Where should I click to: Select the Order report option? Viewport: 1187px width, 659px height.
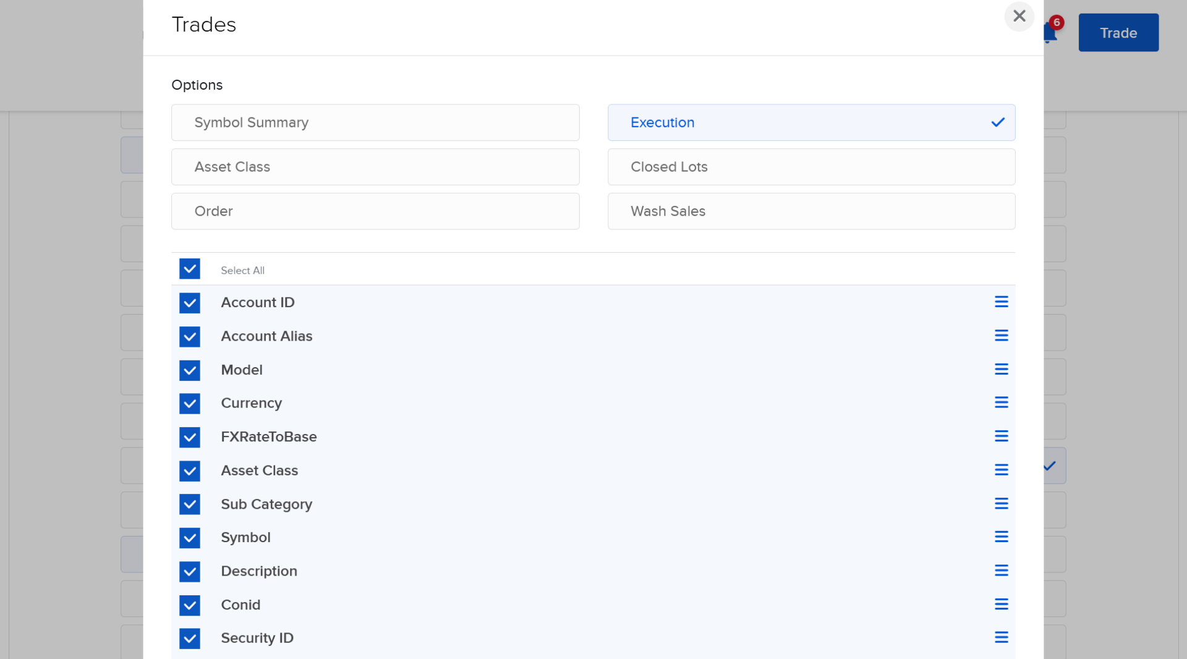pyautogui.click(x=375, y=211)
